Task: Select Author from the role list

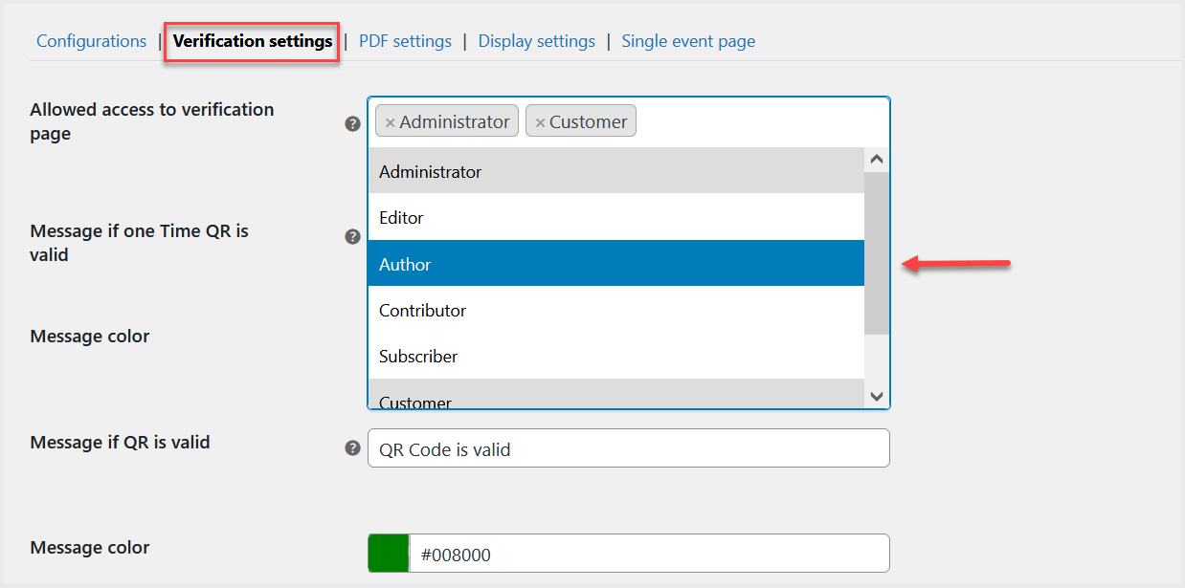Action: (615, 264)
